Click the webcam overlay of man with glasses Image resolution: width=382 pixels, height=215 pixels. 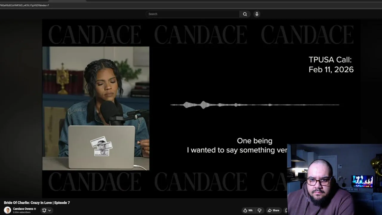click(334, 179)
